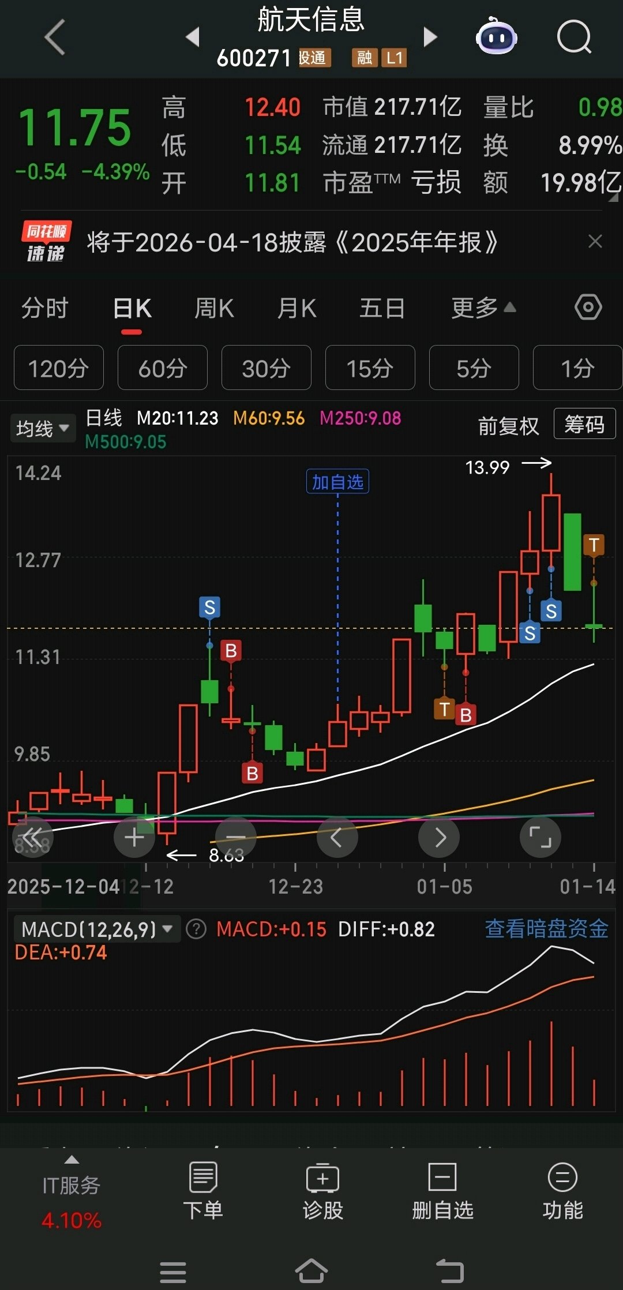Screen dimensions: 623x1290
Task: Tap the DEA:+0.74 indicator value
Action: click(61, 952)
